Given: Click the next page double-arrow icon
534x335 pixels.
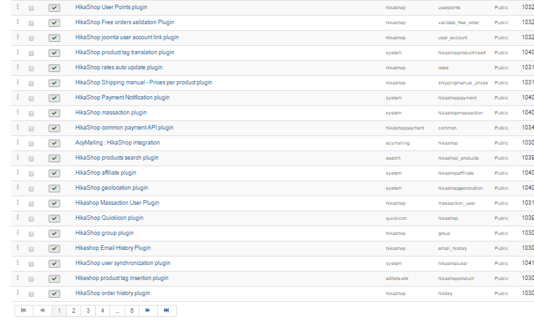Looking at the screenshot, I should [x=147, y=311].
